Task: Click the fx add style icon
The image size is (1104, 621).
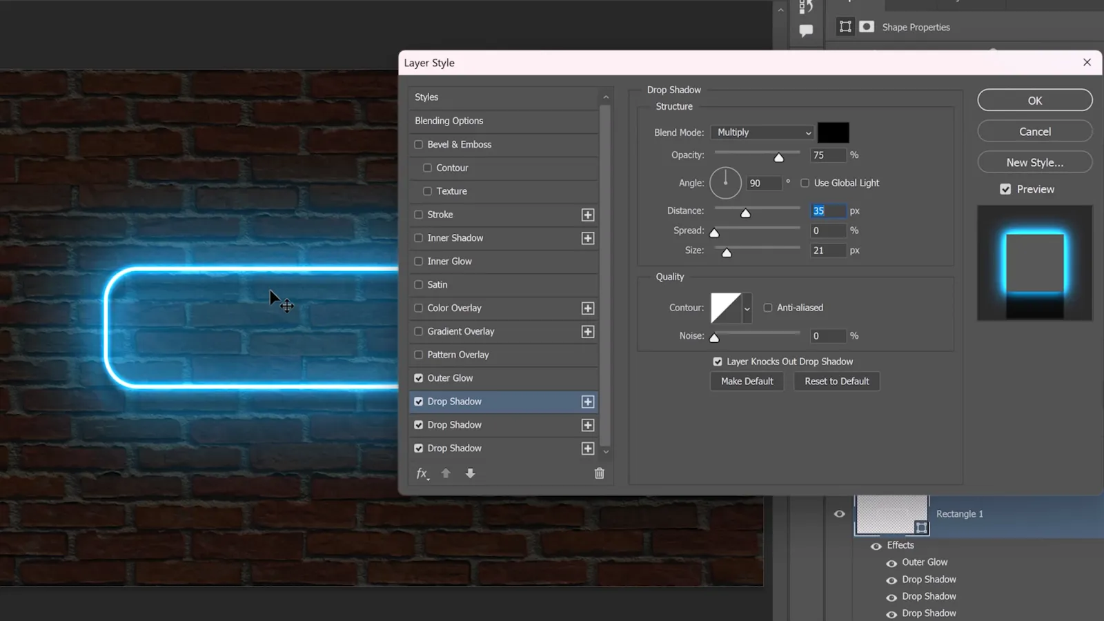Action: (422, 473)
